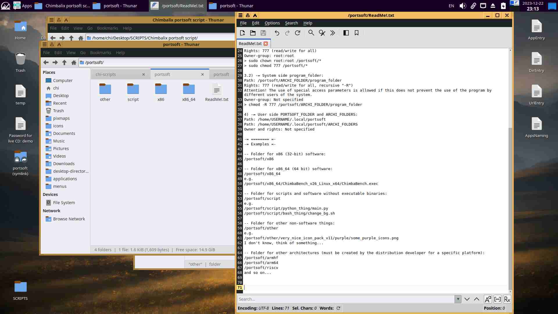Expand the search history dropdown

click(x=458, y=299)
